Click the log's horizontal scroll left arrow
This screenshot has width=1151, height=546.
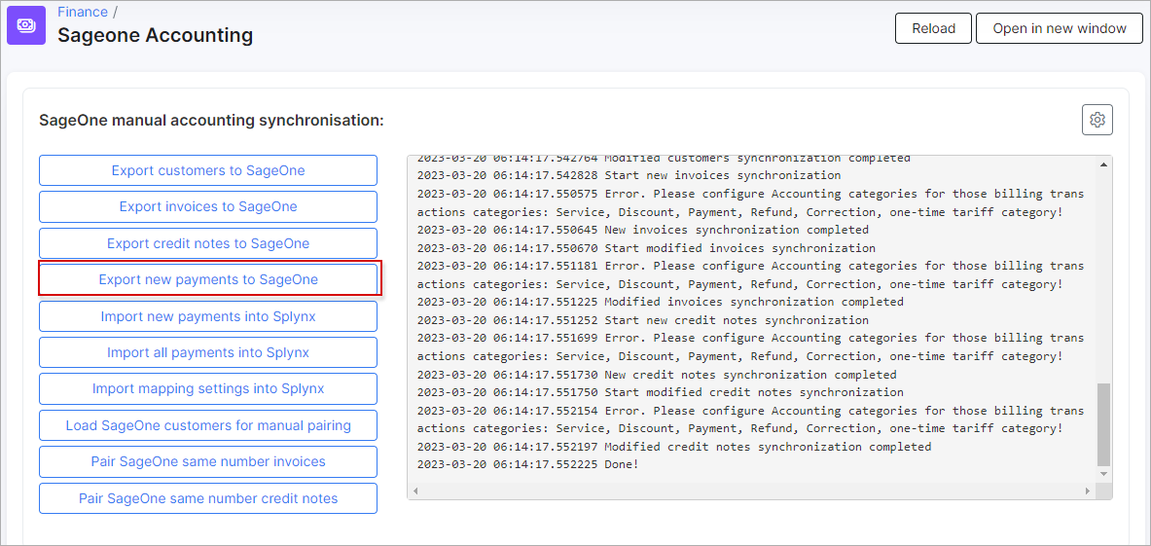[415, 491]
